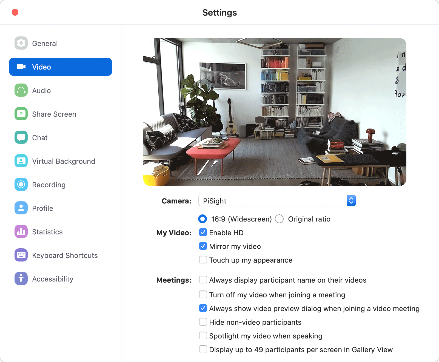Close the Settings window with red button
The width and height of the screenshot is (439, 362).
pos(15,12)
